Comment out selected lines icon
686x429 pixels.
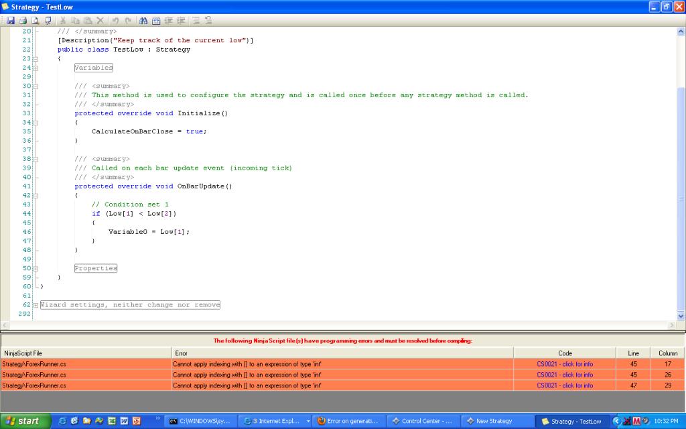point(196,21)
